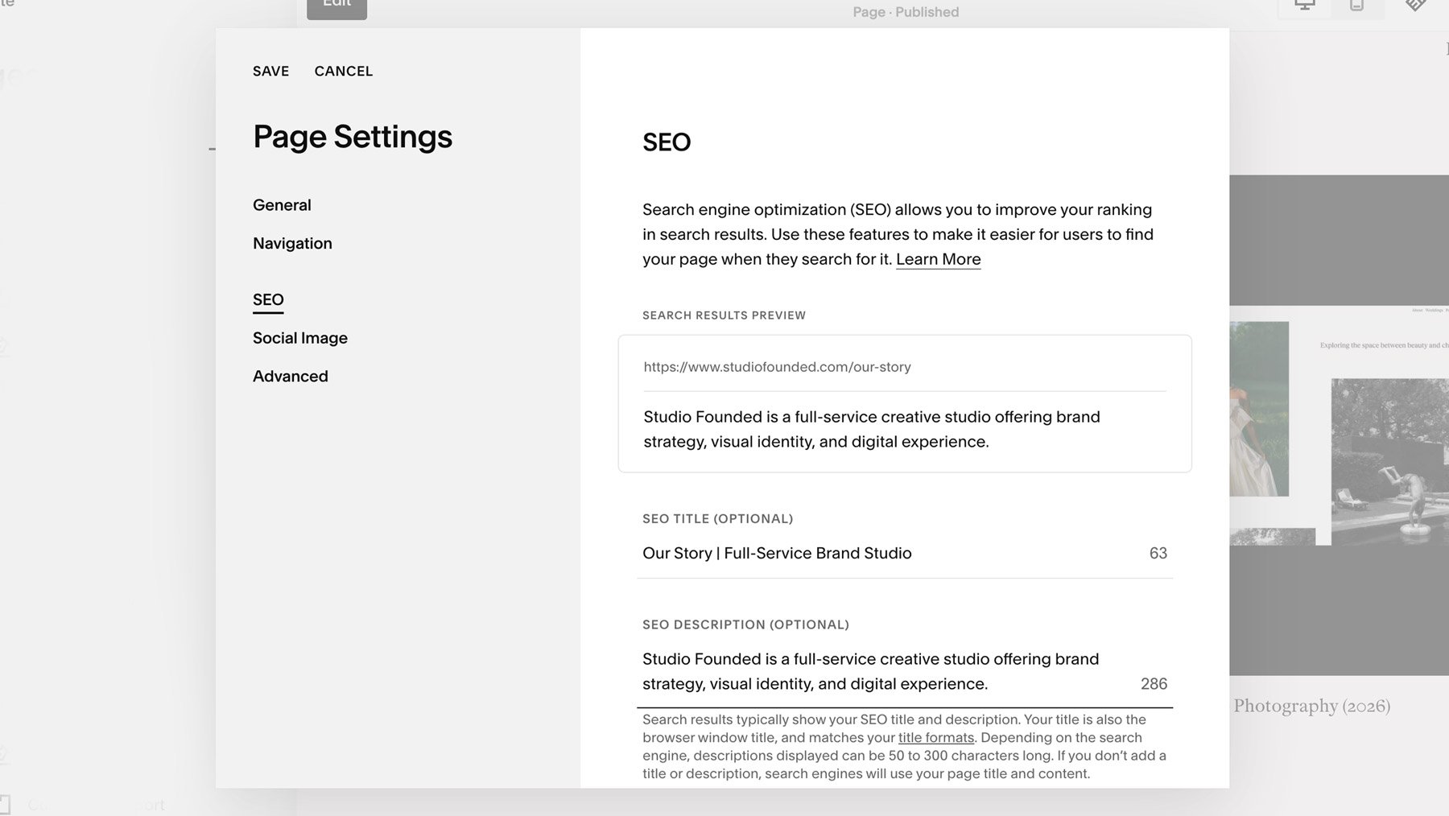This screenshot has width=1449, height=816.
Task: Open the Social Image tab
Action: pos(300,338)
